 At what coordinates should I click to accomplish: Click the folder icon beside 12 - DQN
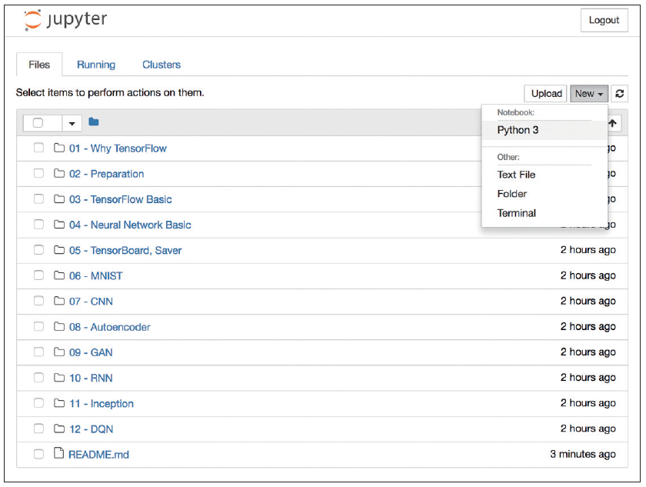pos(59,429)
